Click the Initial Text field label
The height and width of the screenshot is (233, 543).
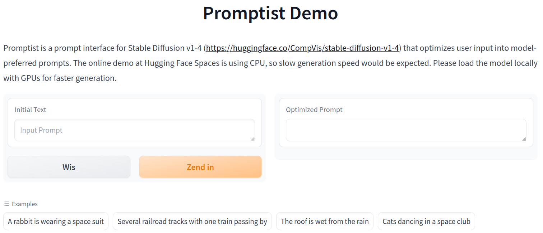[x=30, y=110]
